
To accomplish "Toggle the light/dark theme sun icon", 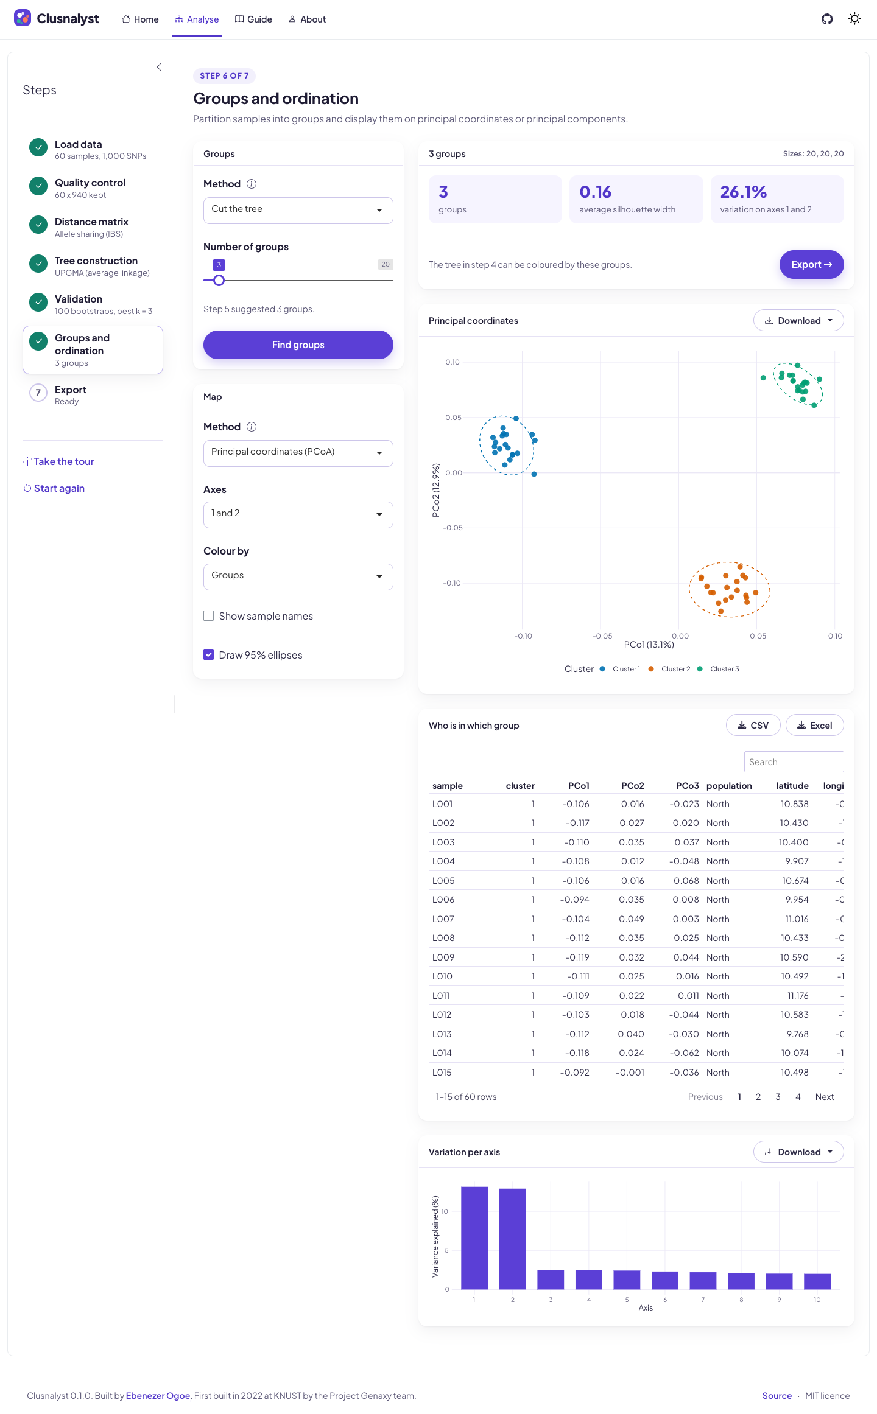I will click(855, 19).
